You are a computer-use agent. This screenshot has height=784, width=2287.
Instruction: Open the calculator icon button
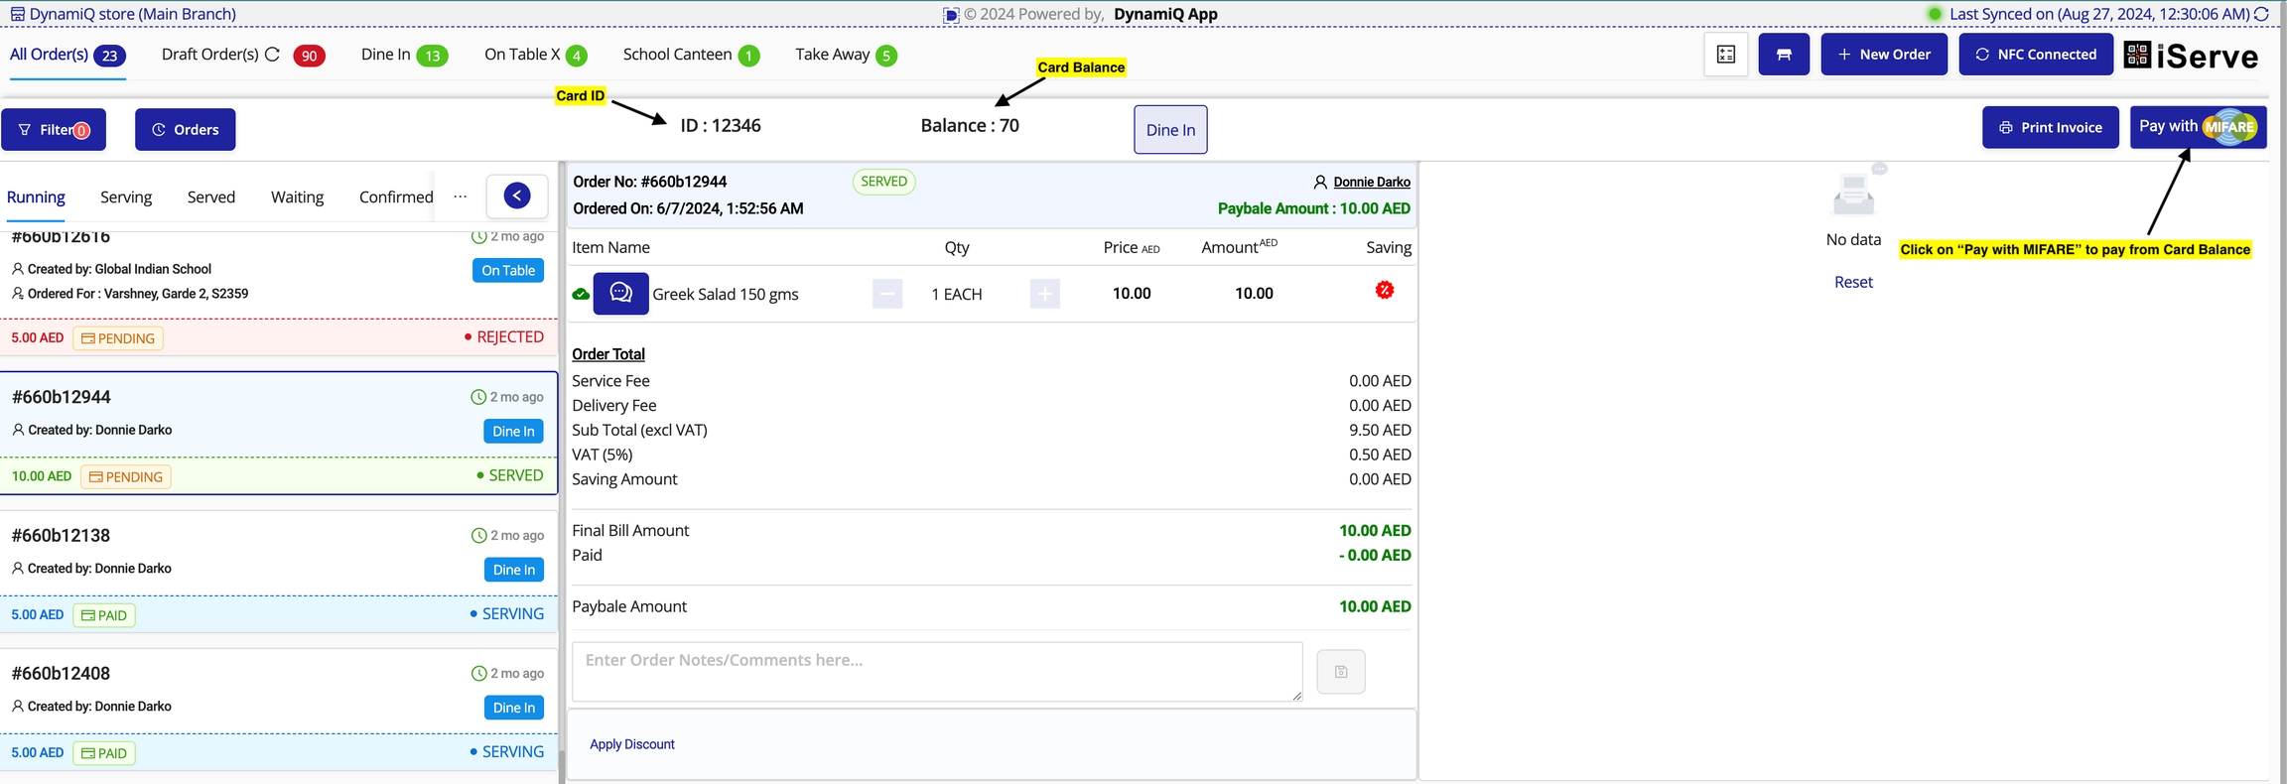(x=1725, y=55)
